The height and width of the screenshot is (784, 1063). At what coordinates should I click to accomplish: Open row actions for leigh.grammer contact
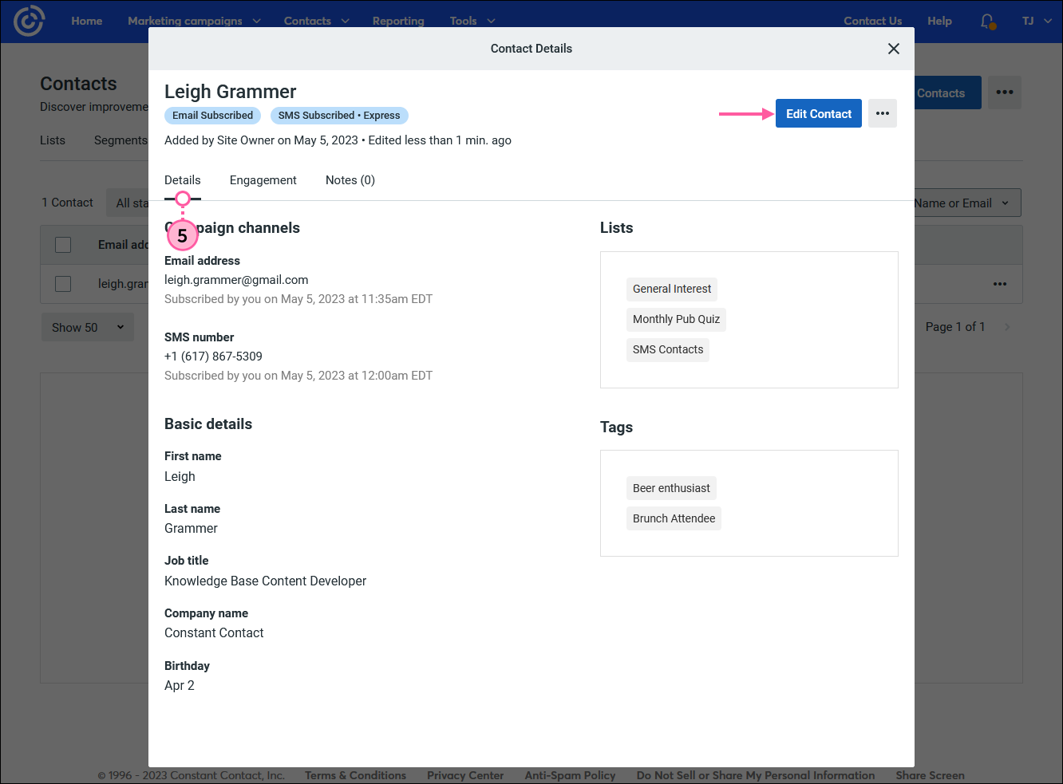(x=1000, y=283)
